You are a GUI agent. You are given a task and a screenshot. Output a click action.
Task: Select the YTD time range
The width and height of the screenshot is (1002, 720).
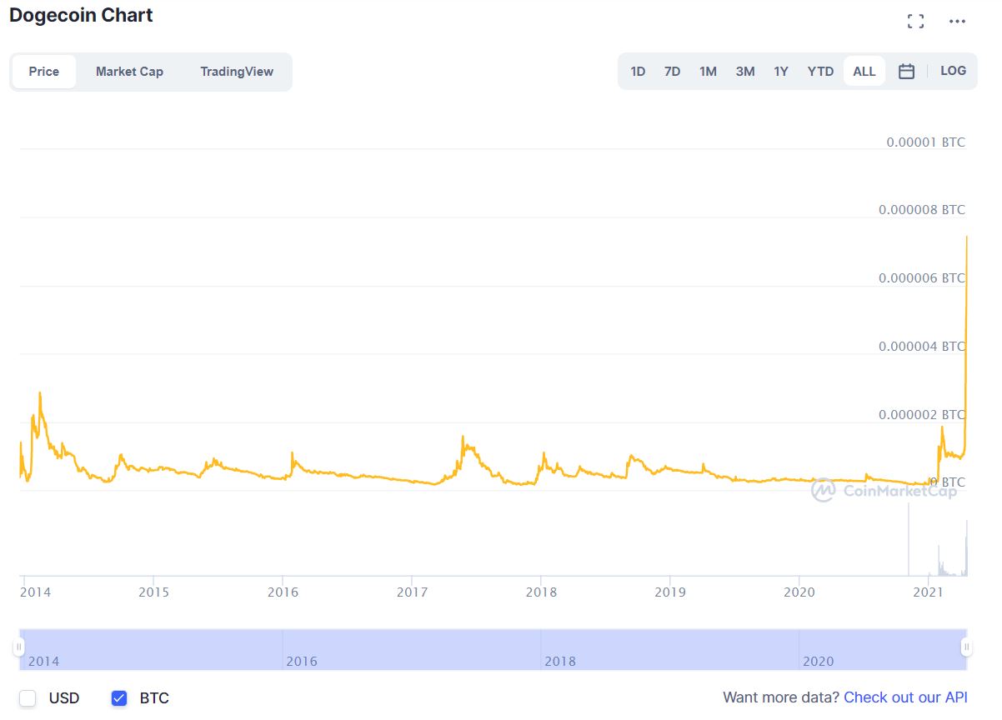point(820,72)
